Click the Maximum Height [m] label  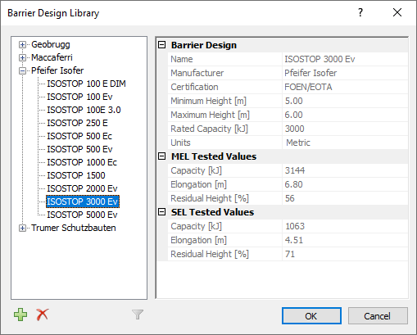click(x=211, y=115)
